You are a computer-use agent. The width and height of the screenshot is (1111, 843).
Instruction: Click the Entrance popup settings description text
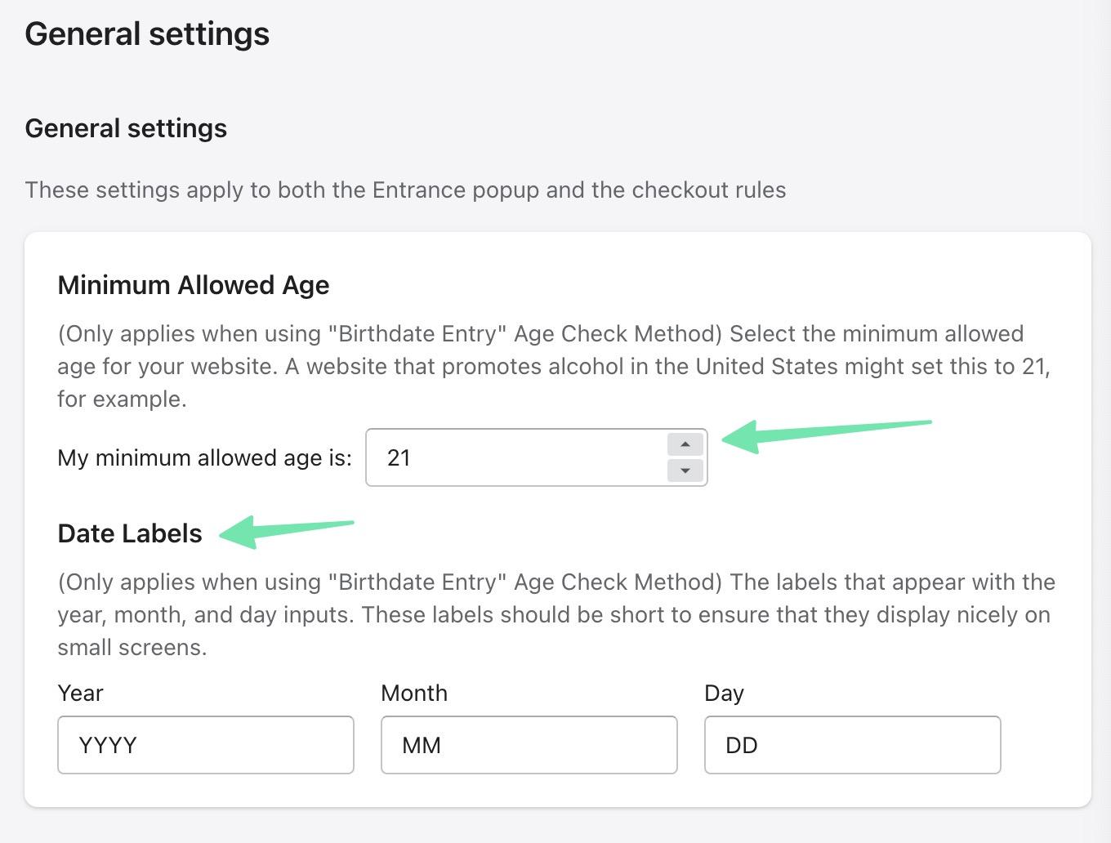pos(406,190)
